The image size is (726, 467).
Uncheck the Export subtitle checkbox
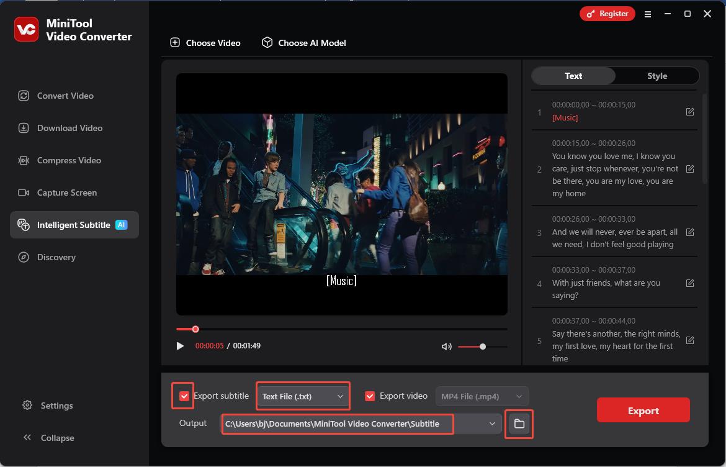coord(184,396)
